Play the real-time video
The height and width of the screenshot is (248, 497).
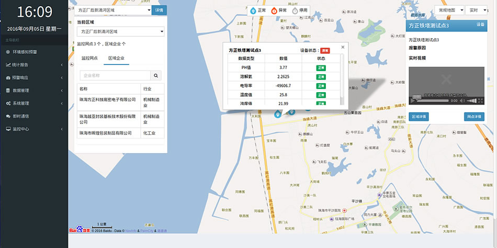tap(415, 100)
